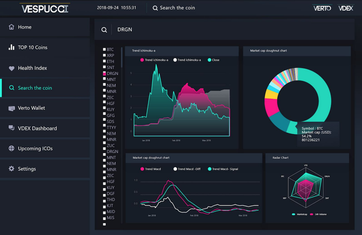This screenshot has height=235, width=362.
Task: Open VDEX Dashboard chat icon
Action: click(x=11, y=128)
